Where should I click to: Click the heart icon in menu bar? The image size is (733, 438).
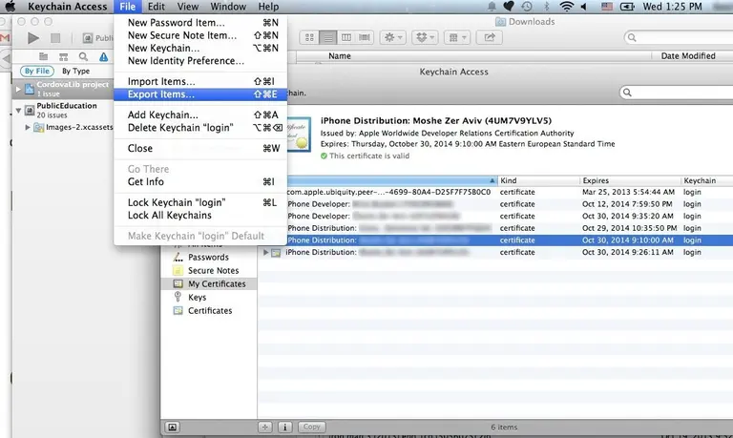click(509, 7)
